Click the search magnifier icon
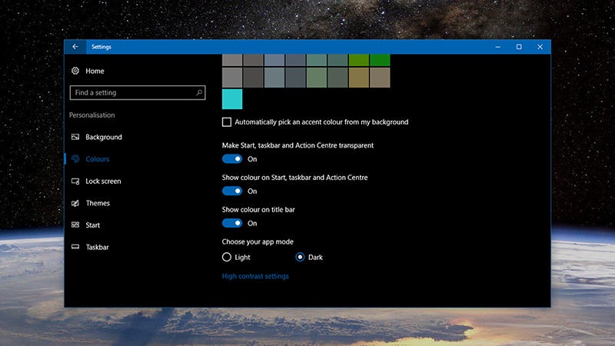 (x=199, y=92)
